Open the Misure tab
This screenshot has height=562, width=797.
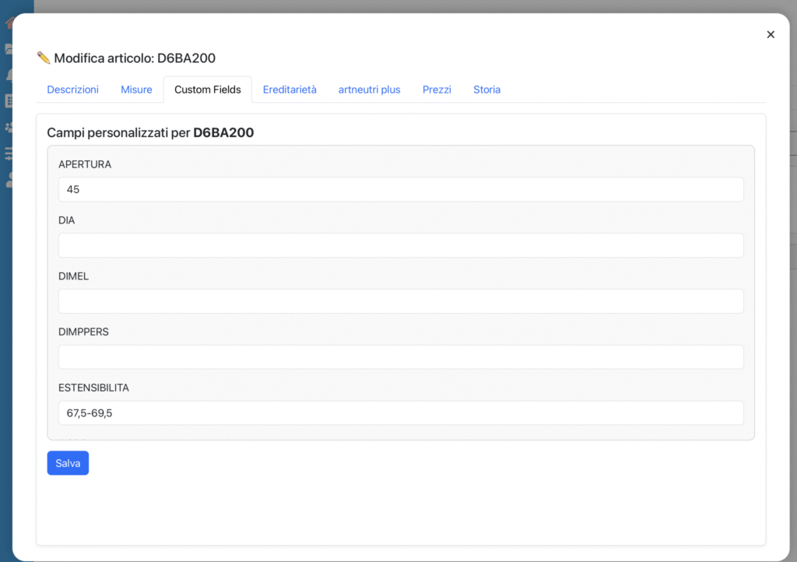pyautogui.click(x=136, y=90)
